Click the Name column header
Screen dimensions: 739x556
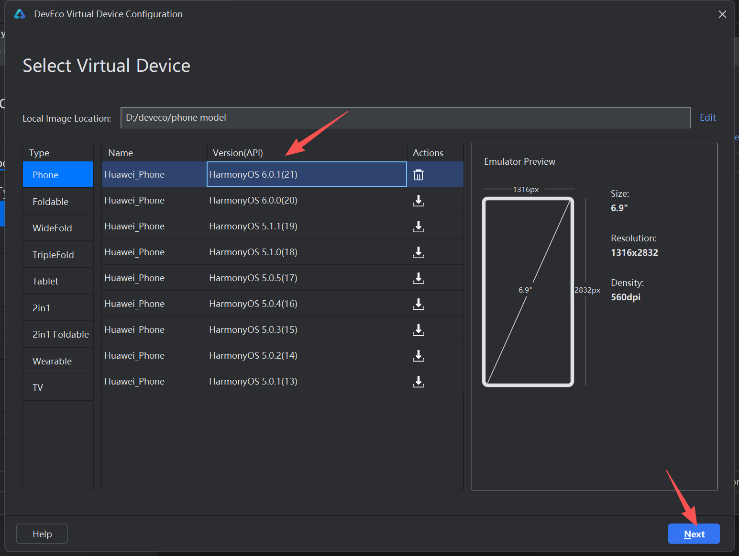(x=154, y=153)
